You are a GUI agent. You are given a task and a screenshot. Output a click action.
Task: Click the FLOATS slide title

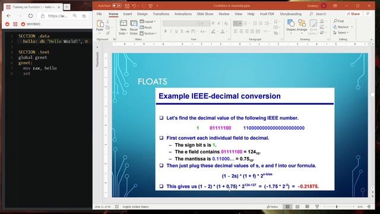pyautogui.click(x=153, y=81)
